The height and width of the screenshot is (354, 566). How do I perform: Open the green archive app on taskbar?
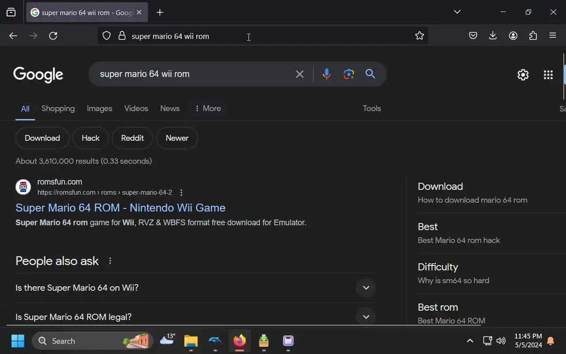[264, 341]
